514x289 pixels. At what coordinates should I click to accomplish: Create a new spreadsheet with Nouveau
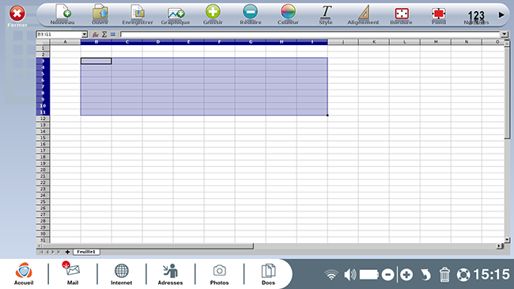tap(62, 14)
